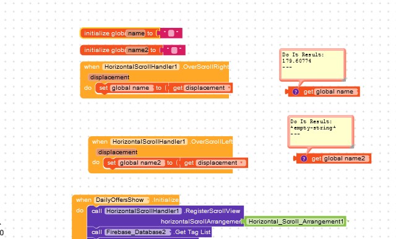This screenshot has width=396, height=239.
Task: Click the empty text string of name
Action: coord(171,33)
